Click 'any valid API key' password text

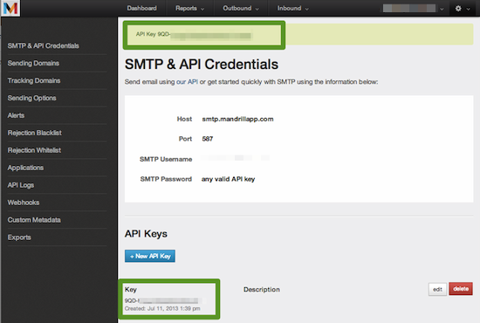pos(228,179)
